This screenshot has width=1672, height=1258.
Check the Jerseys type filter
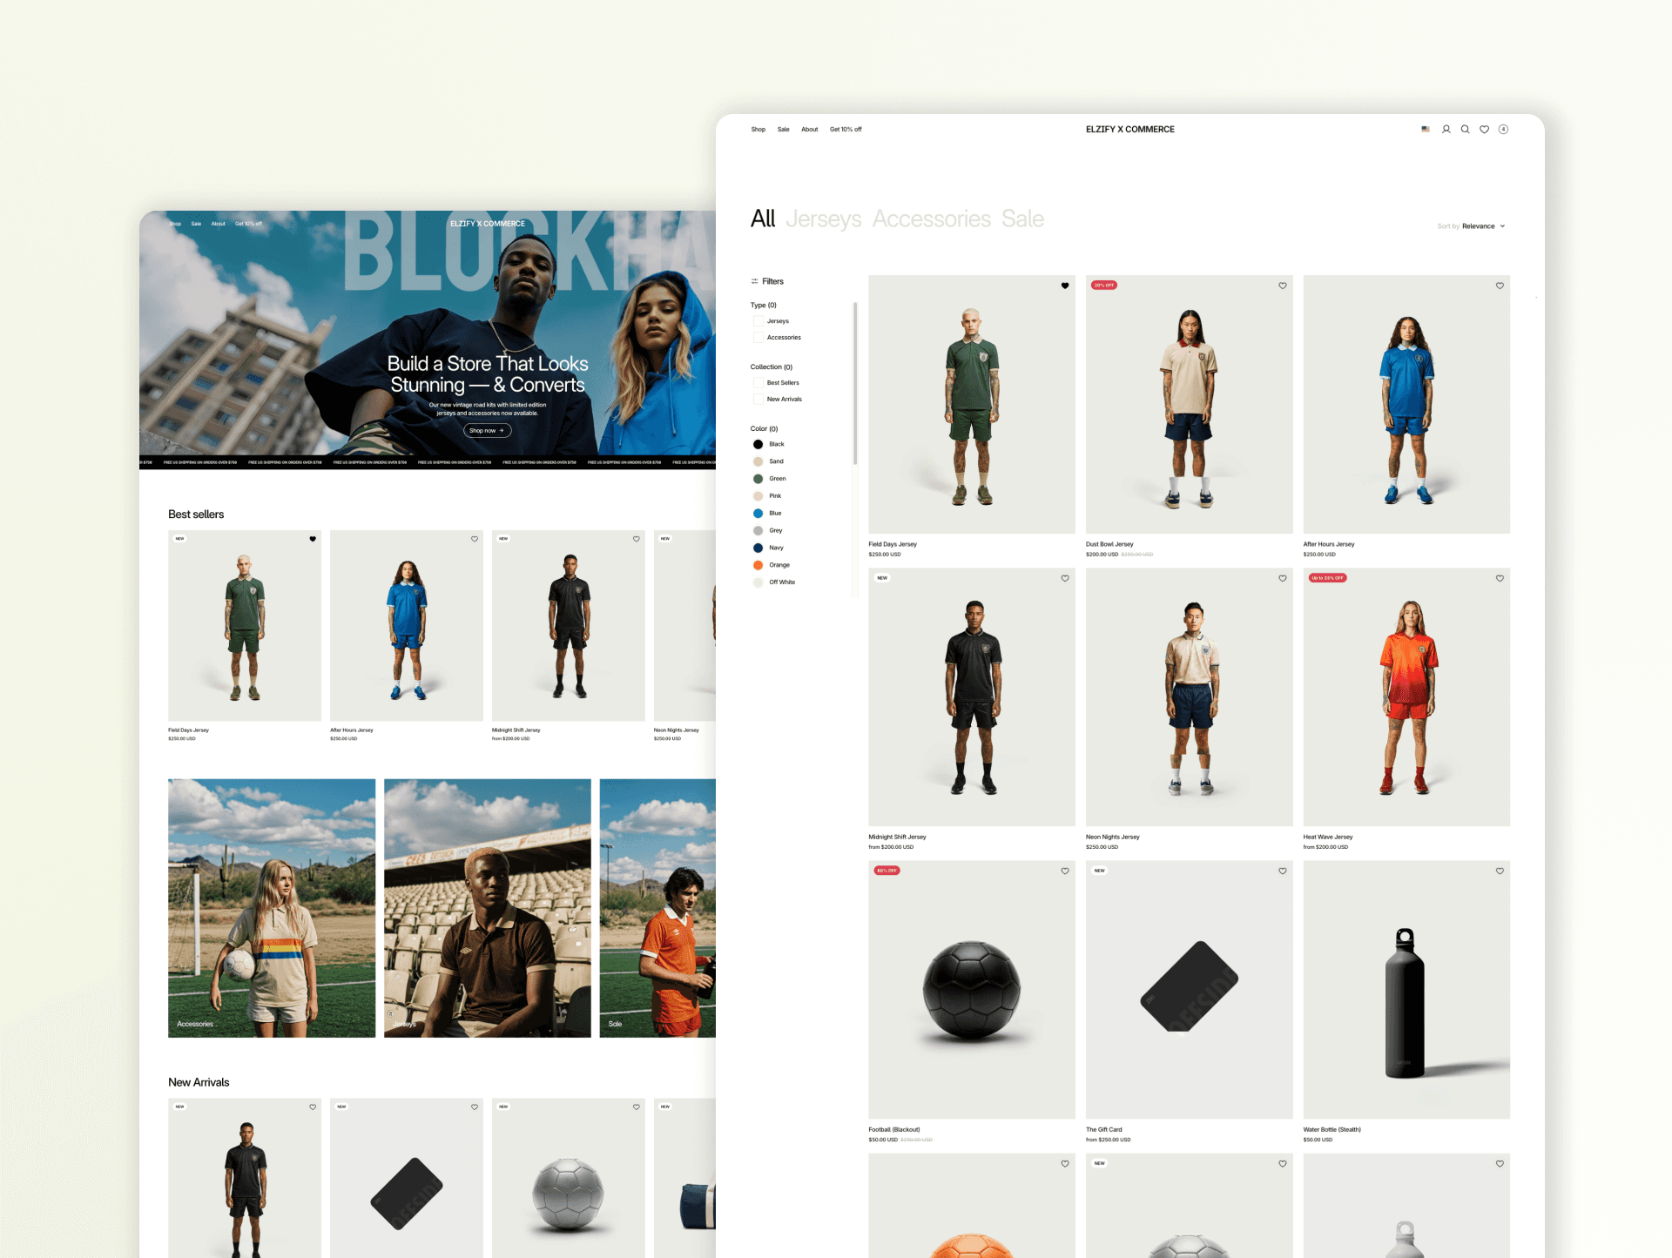pos(758,321)
